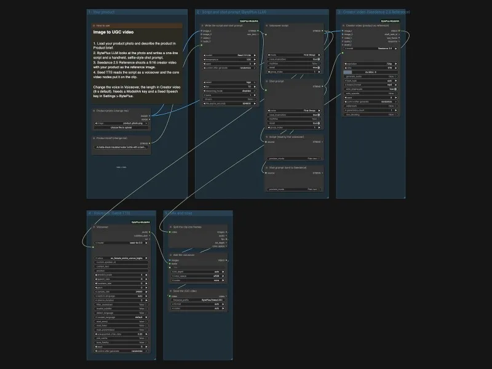Open reasoning_mode dropdown showing disabled
Image resolution: width=492 pixels, height=369 pixels.
coord(229,91)
